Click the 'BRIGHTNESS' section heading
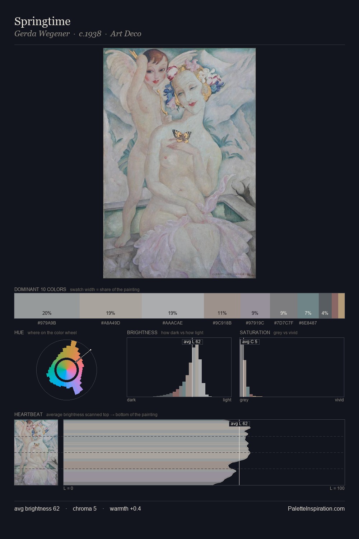The image size is (359, 539). click(x=142, y=332)
